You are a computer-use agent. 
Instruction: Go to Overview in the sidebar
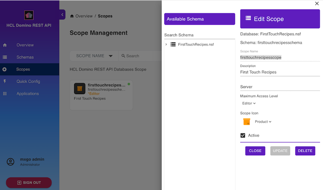coord(25,45)
